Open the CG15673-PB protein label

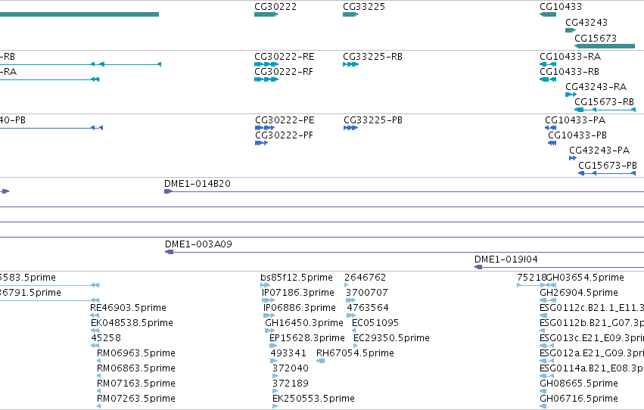coord(608,166)
